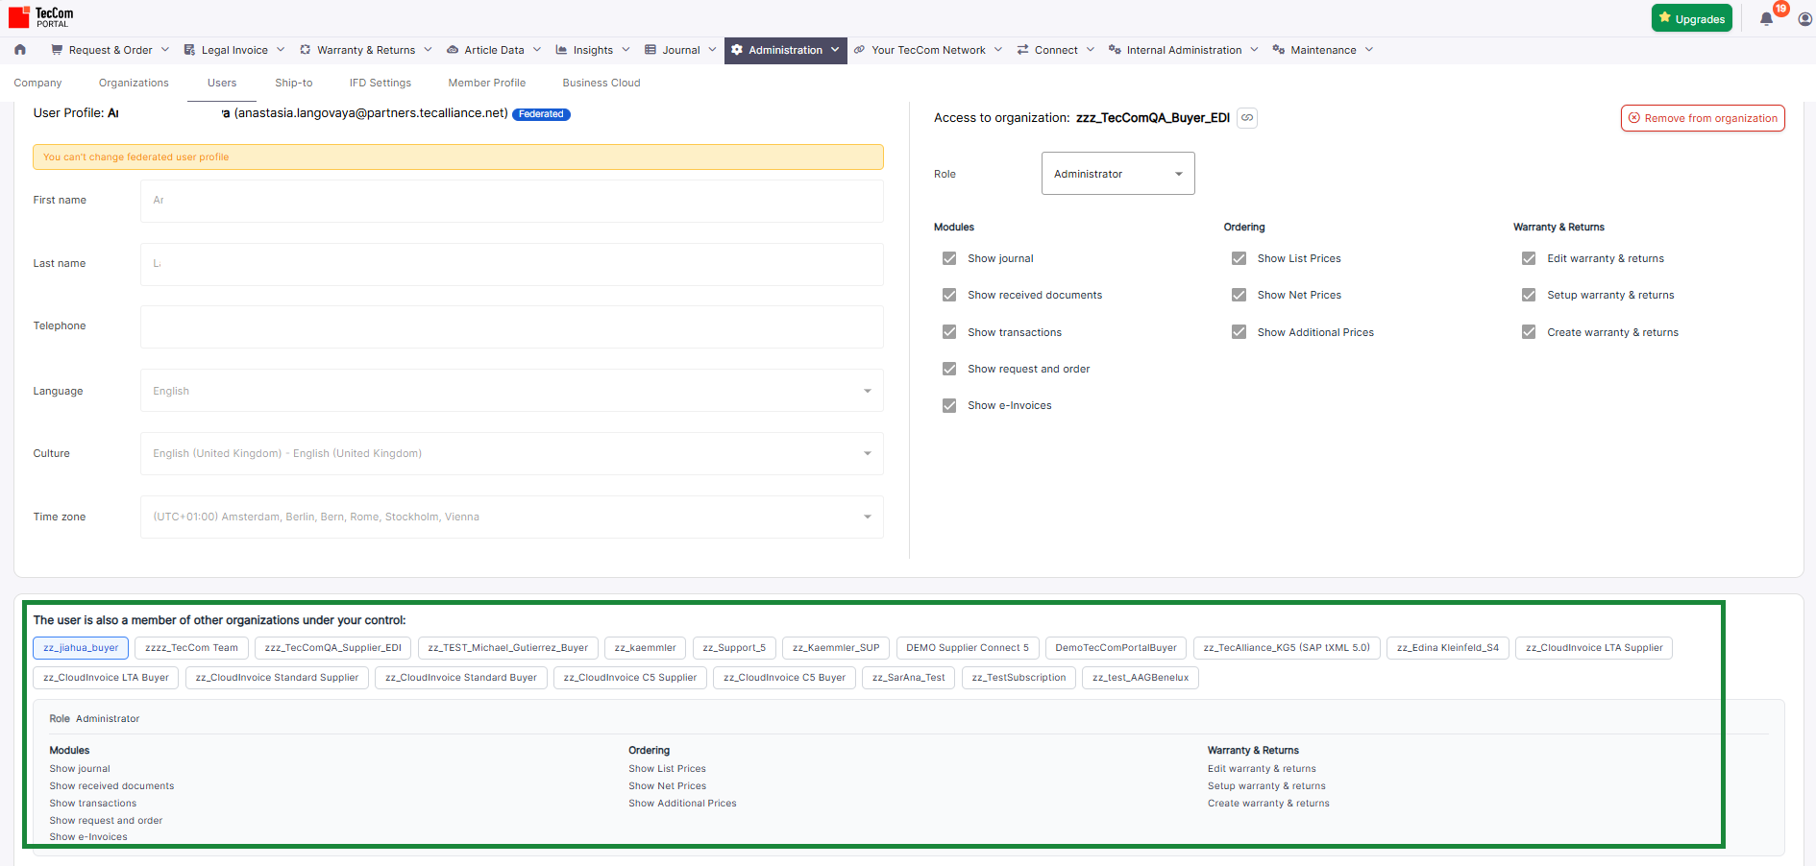Toggle Show request and order checkbox
Screen dimensions: 1816x866
[949, 369]
